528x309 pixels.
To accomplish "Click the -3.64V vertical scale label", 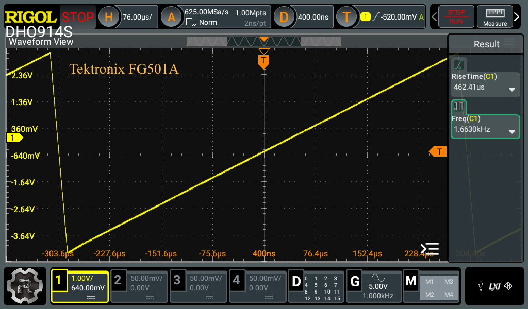I will click(23, 236).
